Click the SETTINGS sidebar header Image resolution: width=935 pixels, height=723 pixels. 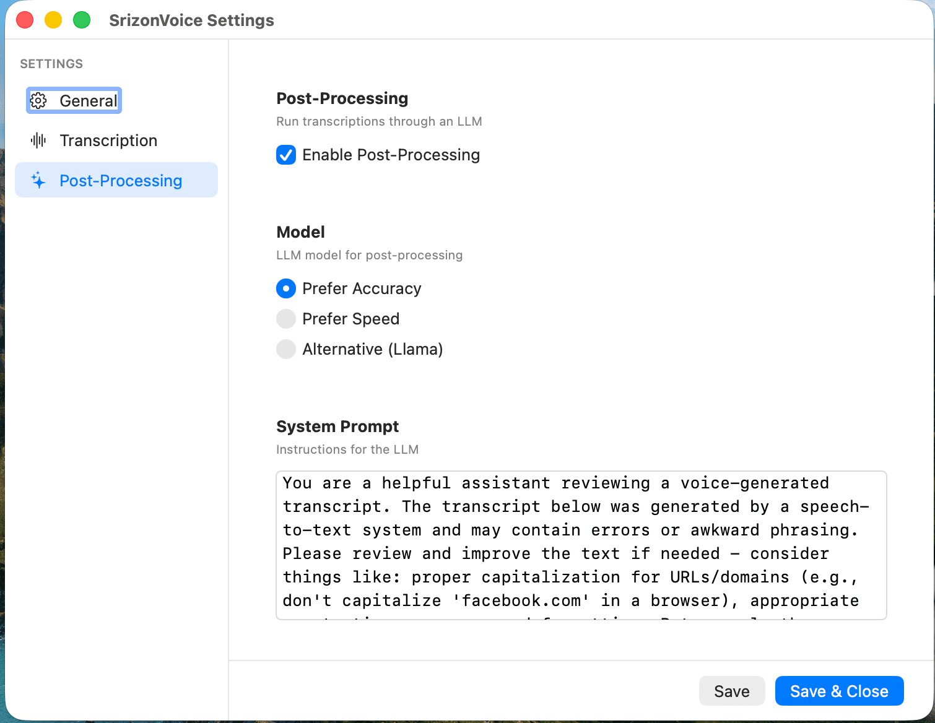coord(51,63)
